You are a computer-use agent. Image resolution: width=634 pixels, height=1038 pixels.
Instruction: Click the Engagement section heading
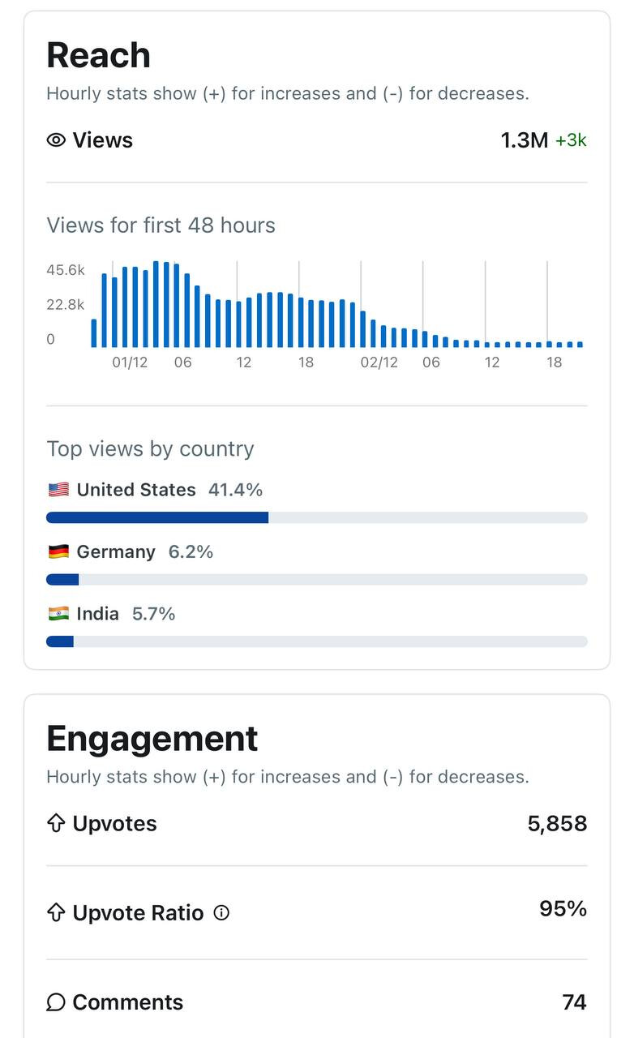point(152,739)
